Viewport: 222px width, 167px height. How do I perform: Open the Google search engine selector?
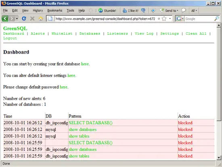[x=180, y=19]
